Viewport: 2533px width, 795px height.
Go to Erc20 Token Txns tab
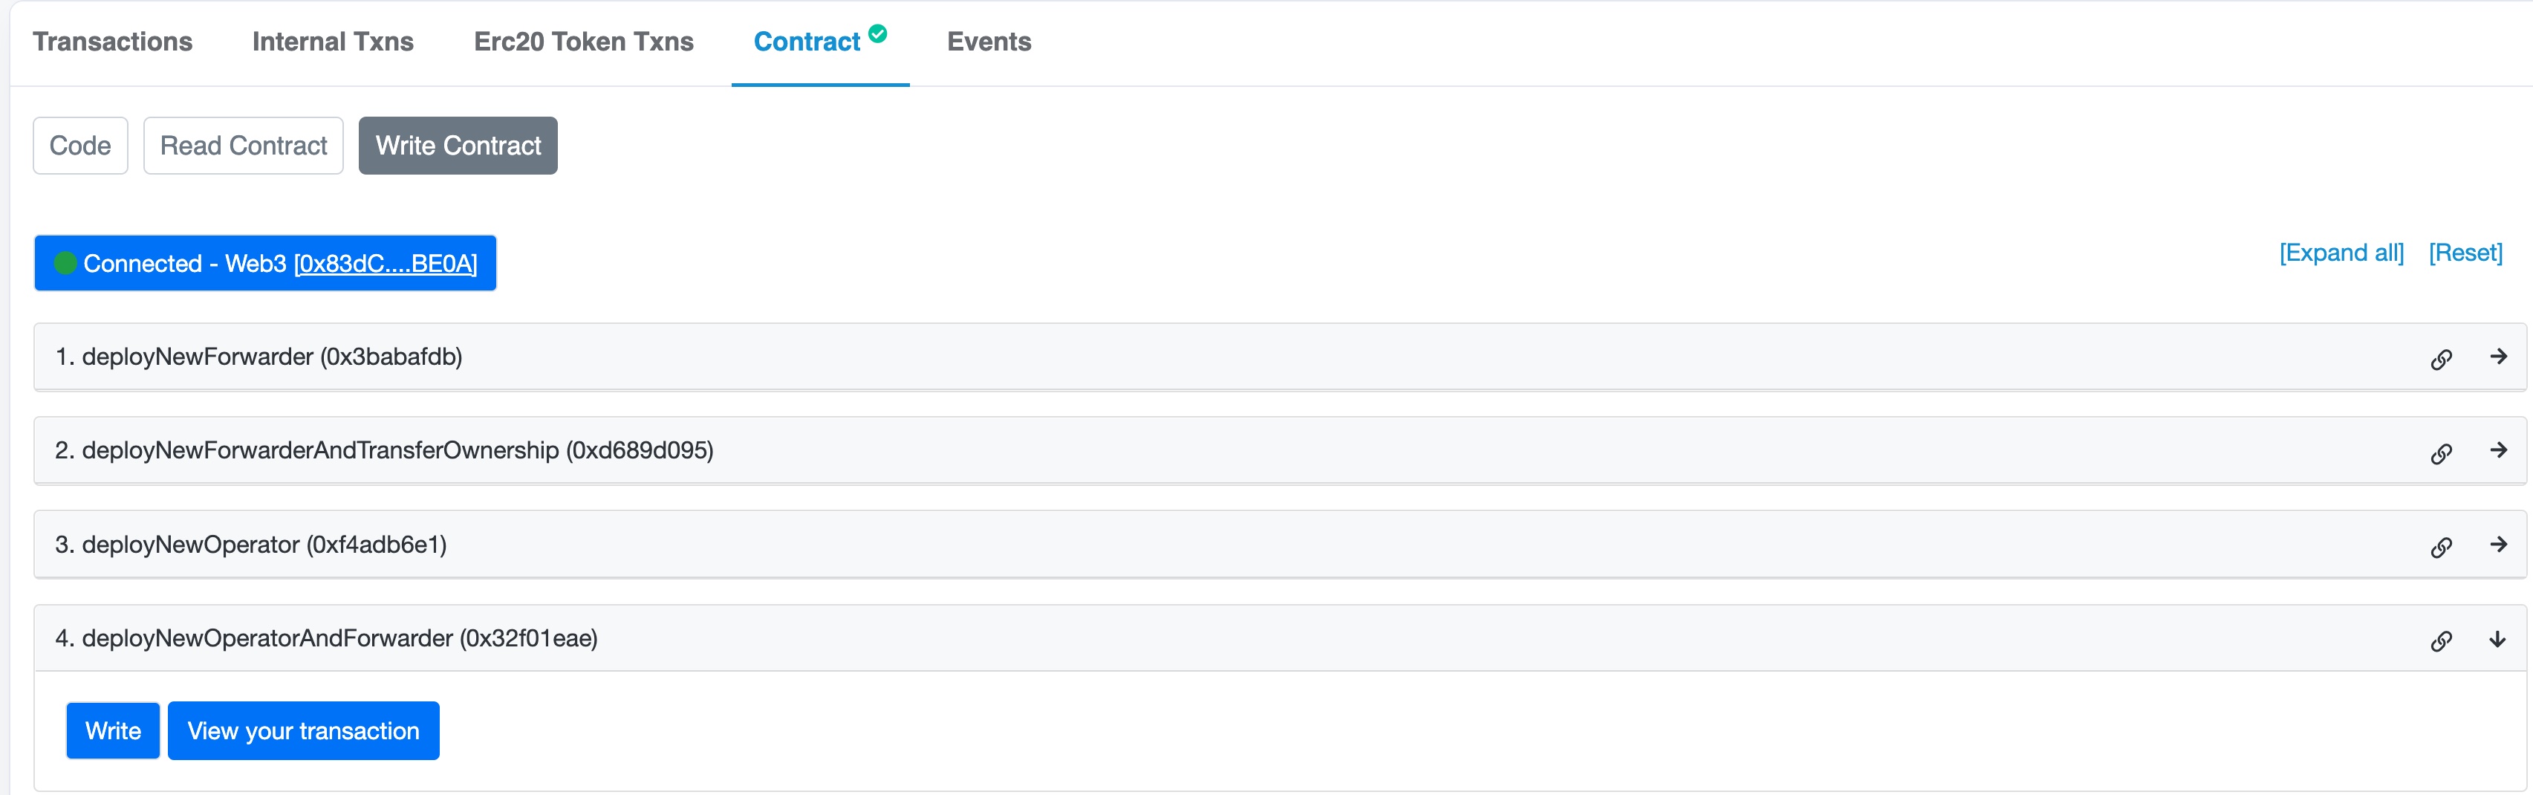click(583, 42)
